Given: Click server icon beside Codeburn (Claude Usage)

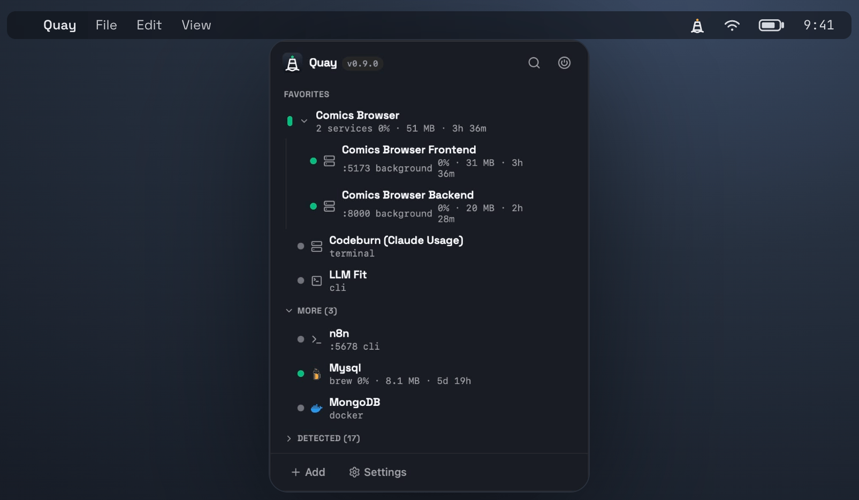Looking at the screenshot, I should (316, 246).
